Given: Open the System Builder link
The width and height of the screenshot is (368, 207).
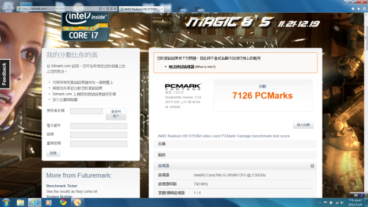Looking at the screenshot, I should point(59,197).
